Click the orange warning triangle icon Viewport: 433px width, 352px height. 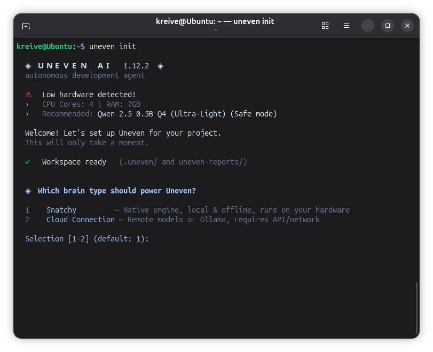point(28,95)
